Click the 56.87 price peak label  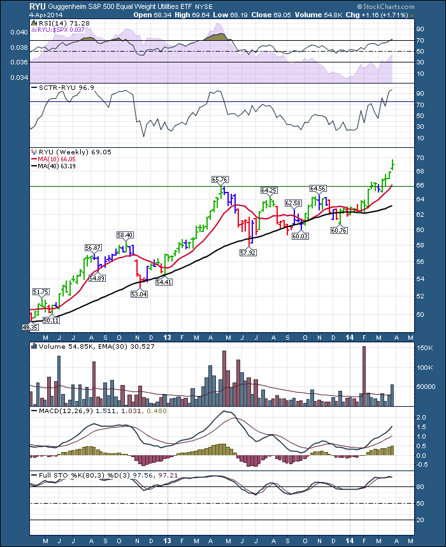[93, 248]
